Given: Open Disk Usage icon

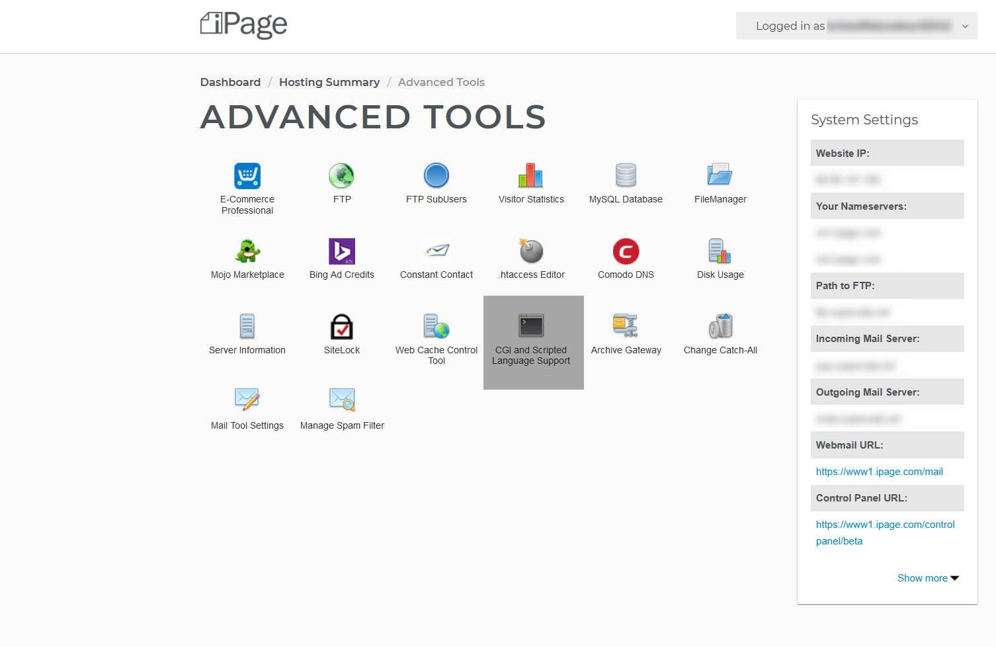Looking at the screenshot, I should (720, 251).
